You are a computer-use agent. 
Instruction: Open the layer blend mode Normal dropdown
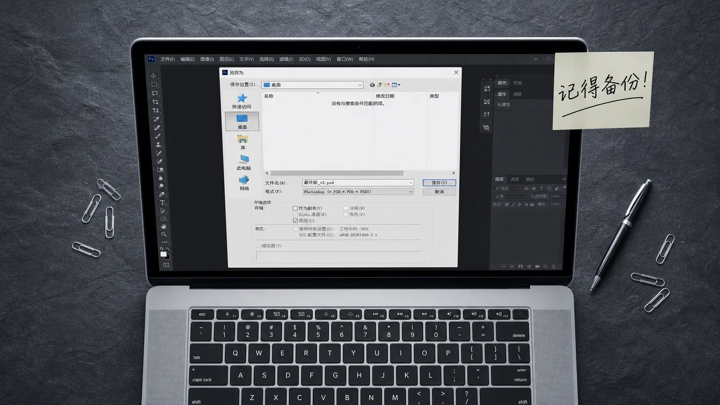(x=510, y=197)
